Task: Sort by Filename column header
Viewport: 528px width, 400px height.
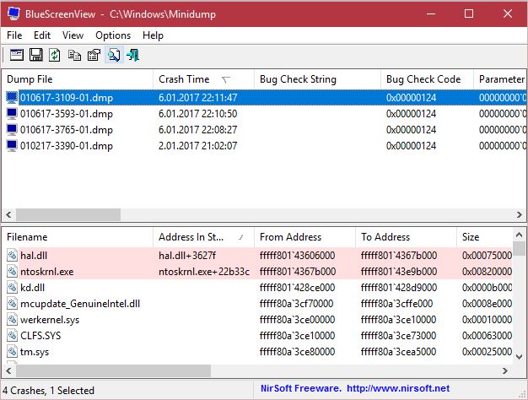Action: (78, 237)
